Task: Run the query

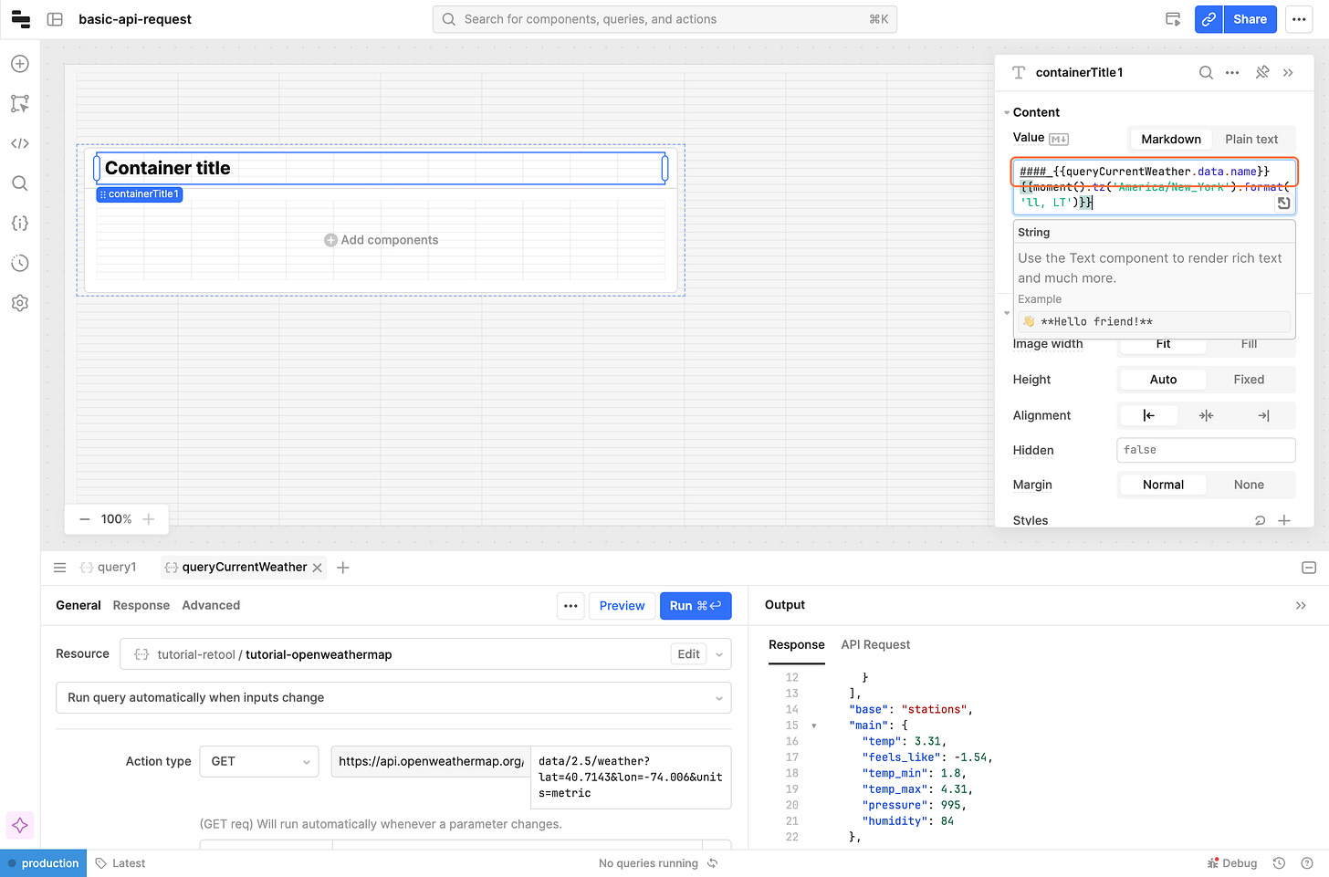Action: (696, 606)
